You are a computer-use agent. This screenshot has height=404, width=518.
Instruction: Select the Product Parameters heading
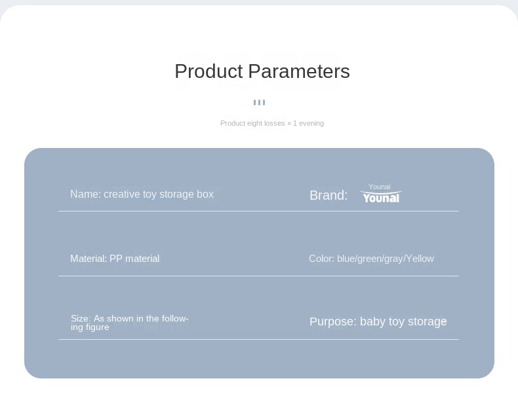[262, 71]
